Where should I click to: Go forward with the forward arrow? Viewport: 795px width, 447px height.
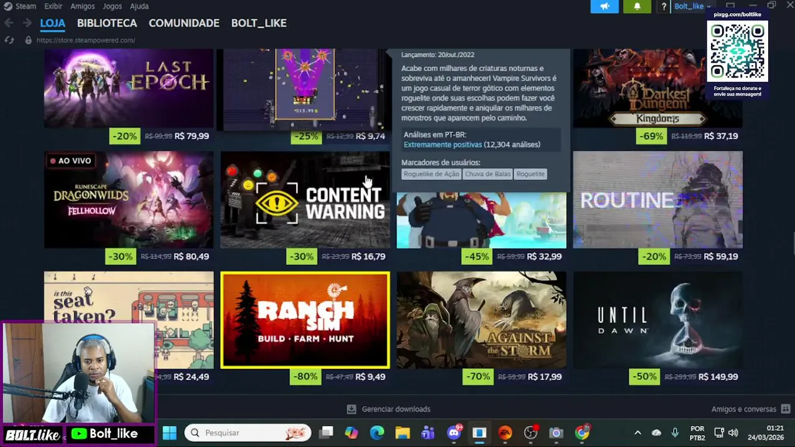click(x=27, y=23)
